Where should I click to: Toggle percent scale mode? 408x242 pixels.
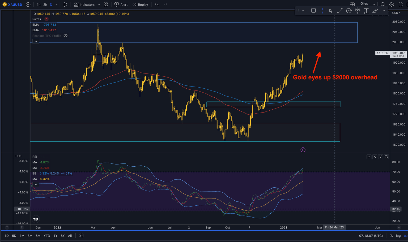[391, 236]
